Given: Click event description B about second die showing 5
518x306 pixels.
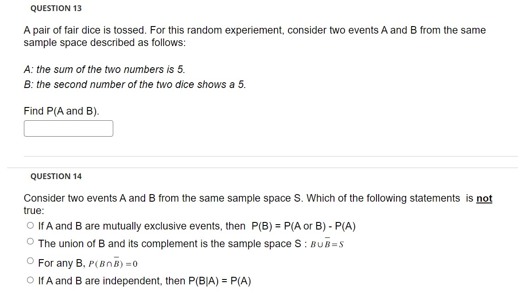Looking at the screenshot, I should click(x=134, y=84).
